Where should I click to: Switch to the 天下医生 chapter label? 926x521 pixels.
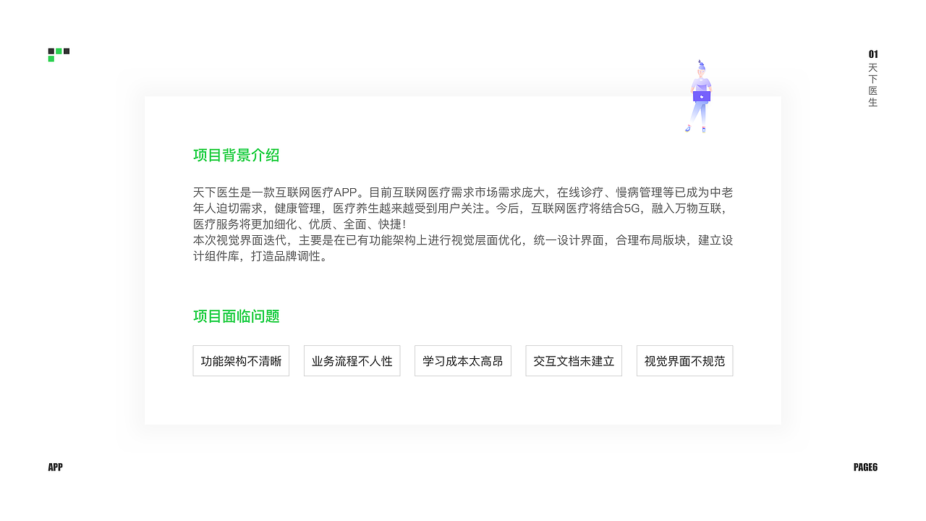pos(872,85)
